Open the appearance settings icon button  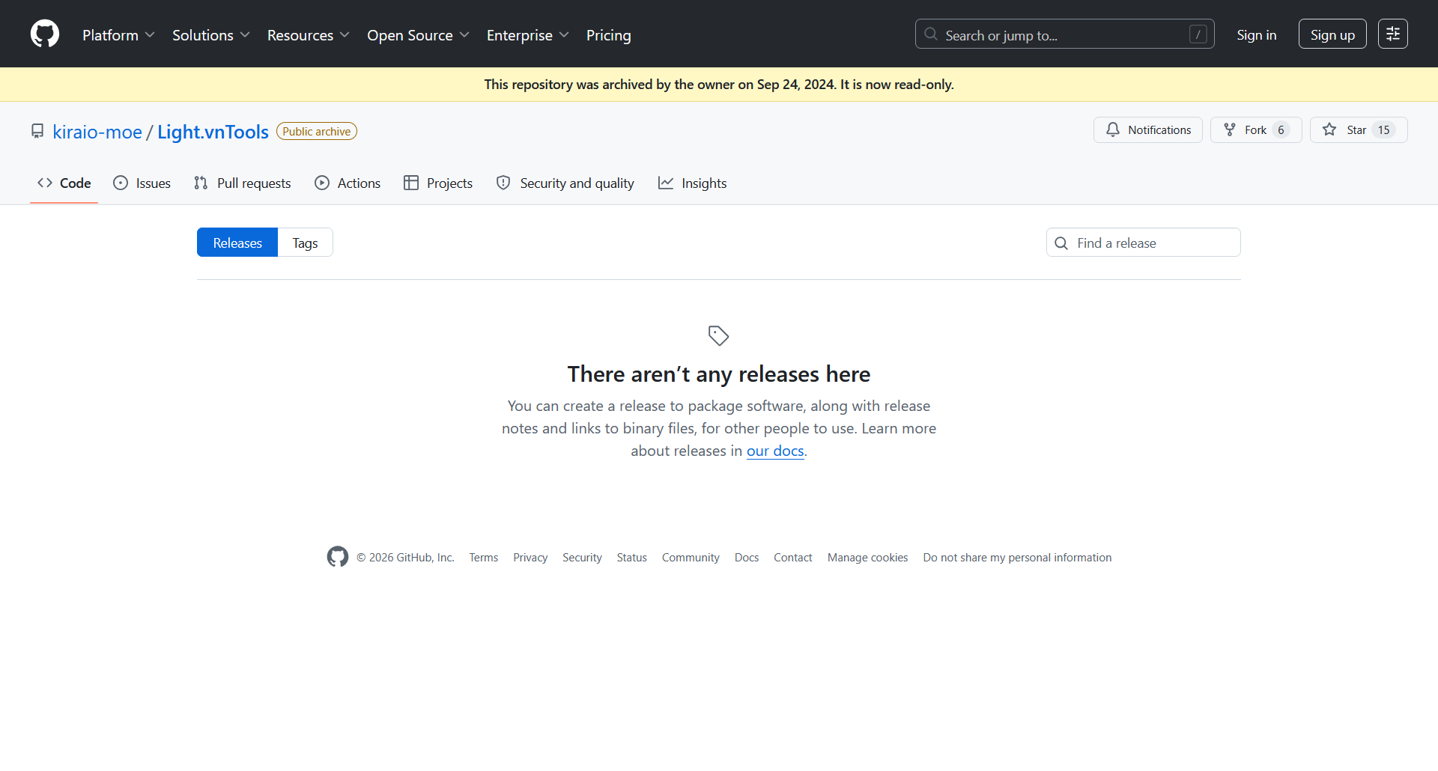1392,34
